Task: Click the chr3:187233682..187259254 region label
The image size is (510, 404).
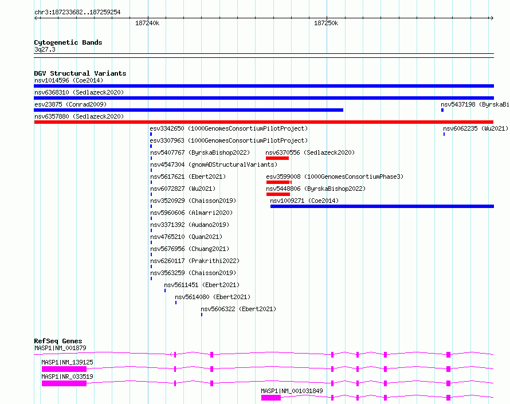Action: pos(77,12)
